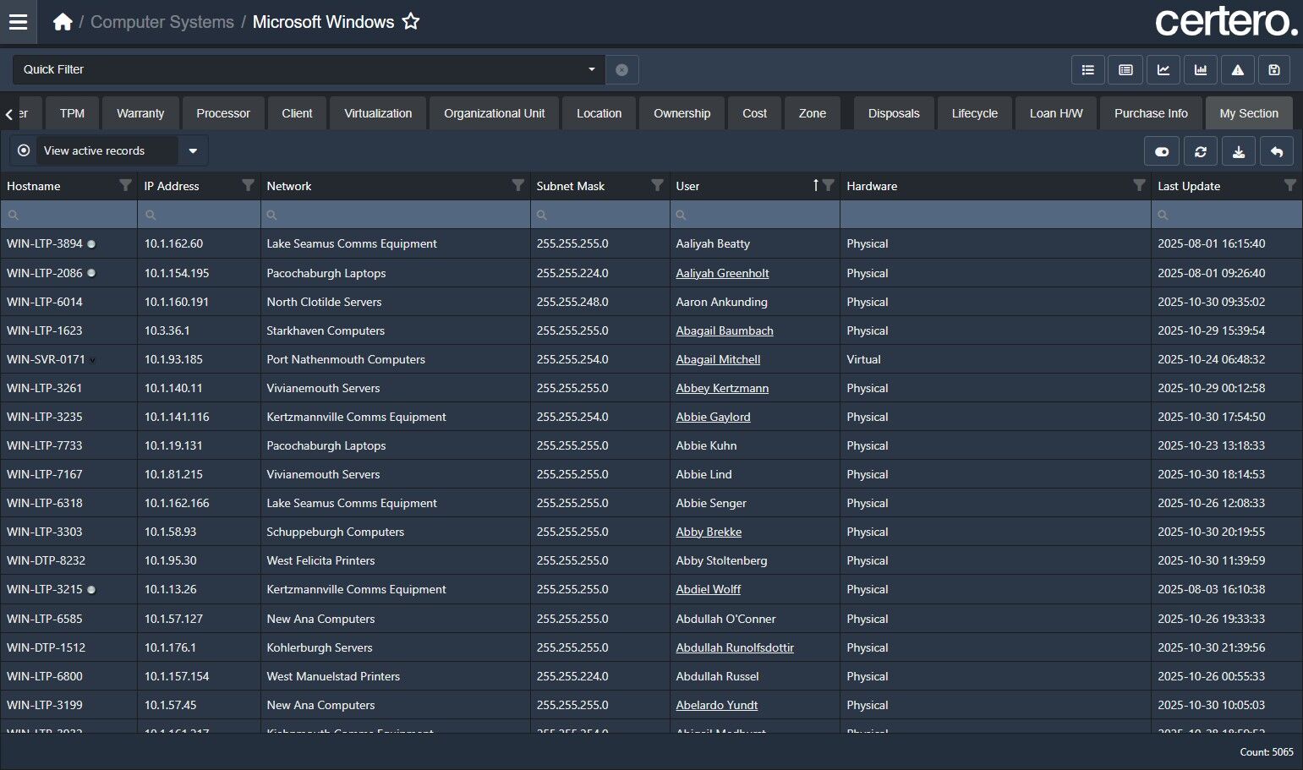
Task: Open the Hostname column filter
Action: click(x=125, y=186)
